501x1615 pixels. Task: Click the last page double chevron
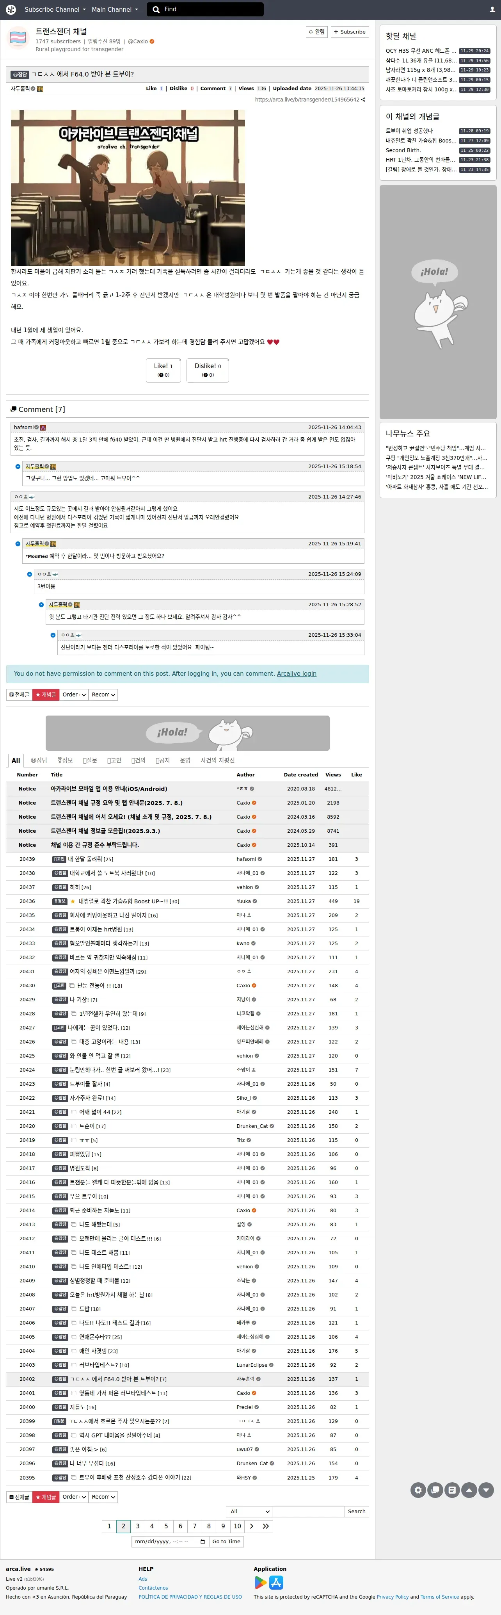(x=266, y=1526)
